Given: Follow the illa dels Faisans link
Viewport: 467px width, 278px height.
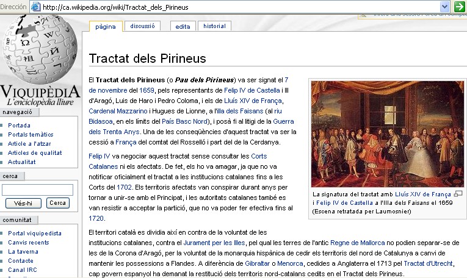Looking at the screenshot, I should (240, 111).
